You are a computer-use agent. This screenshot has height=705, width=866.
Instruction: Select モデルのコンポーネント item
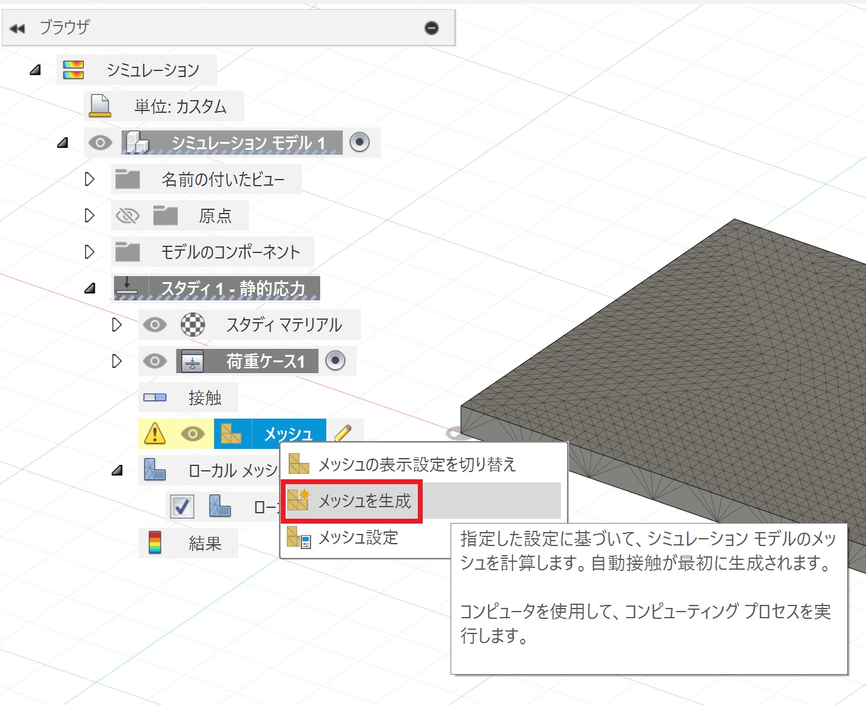tap(230, 252)
